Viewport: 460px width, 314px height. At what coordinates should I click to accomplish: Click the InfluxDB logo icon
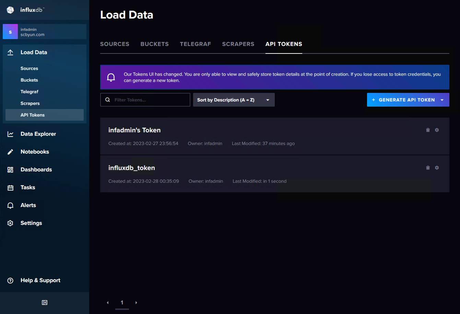click(x=10, y=10)
